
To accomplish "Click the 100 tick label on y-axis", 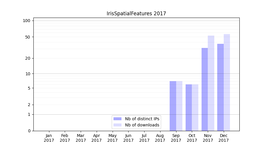I will pyautogui.click(x=27, y=21).
